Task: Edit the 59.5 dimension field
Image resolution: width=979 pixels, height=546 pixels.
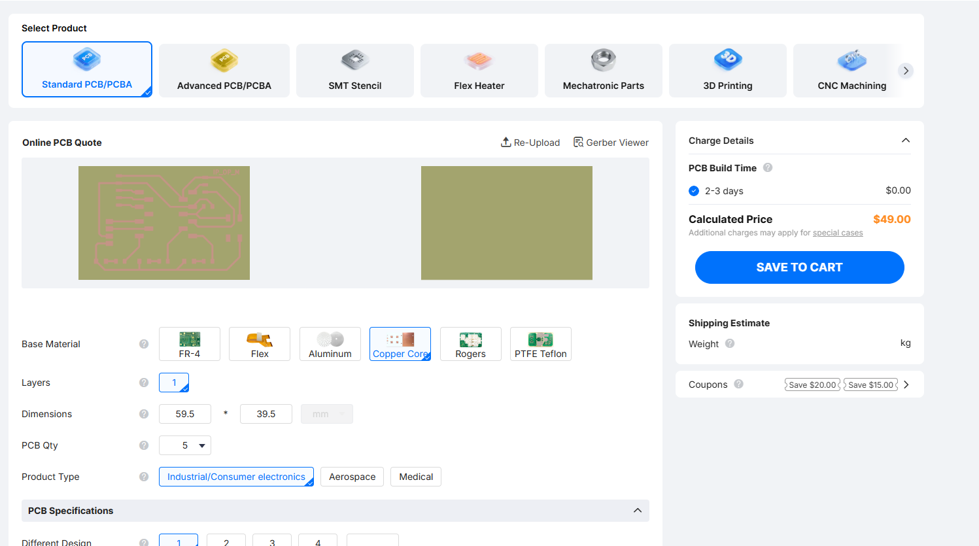Action: (185, 414)
